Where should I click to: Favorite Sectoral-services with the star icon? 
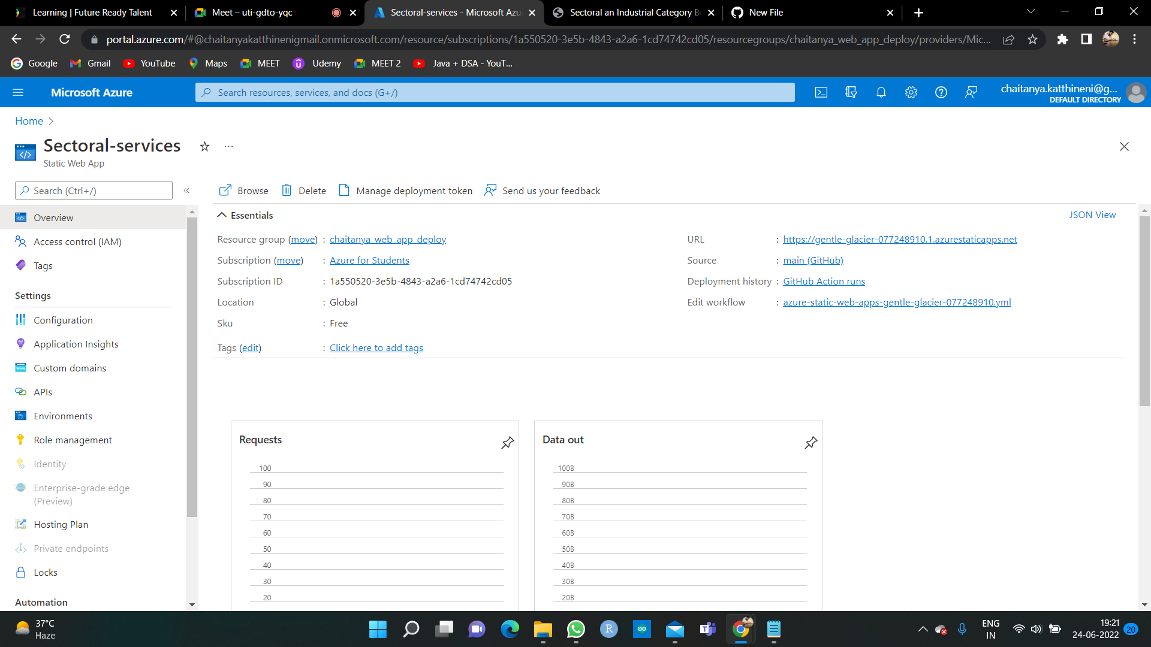(204, 147)
